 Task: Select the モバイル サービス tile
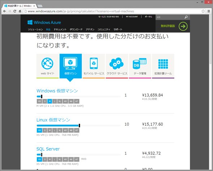point(94,66)
